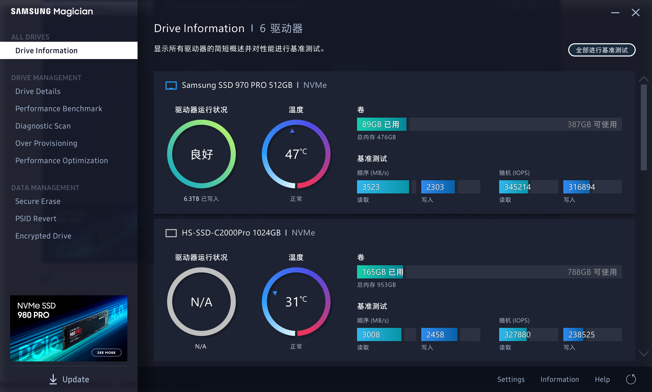The image size is (652, 392).
Task: Click the refresh icon in bottom right corner
Action: coord(632,379)
